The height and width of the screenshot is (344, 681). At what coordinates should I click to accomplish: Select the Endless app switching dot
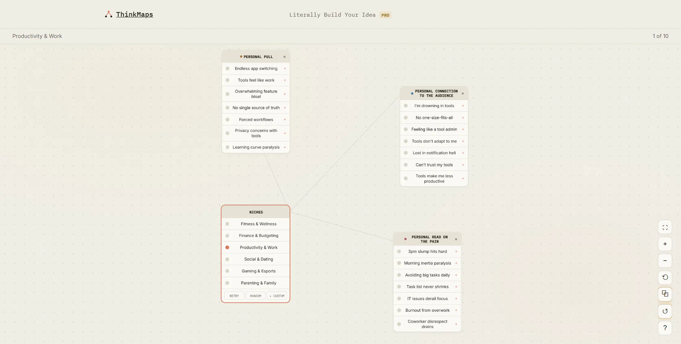[228, 68]
